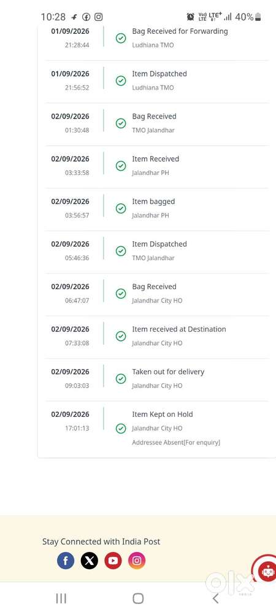Tap the 02/09/2026 17:01:13 timestamp
Screen dimensions: 276x614
(71, 421)
